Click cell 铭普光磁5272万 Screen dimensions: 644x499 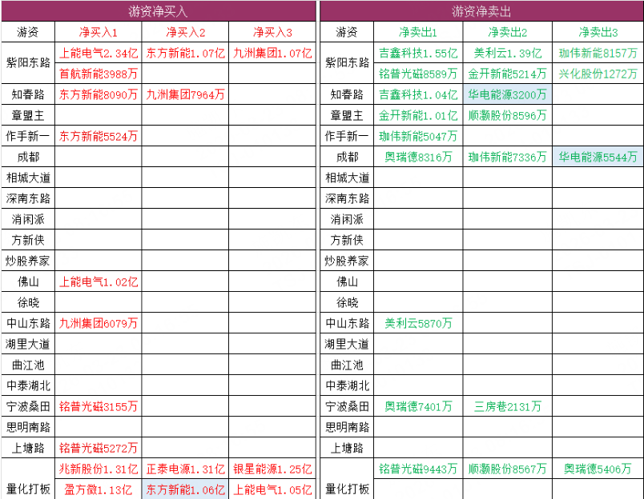coord(99,448)
